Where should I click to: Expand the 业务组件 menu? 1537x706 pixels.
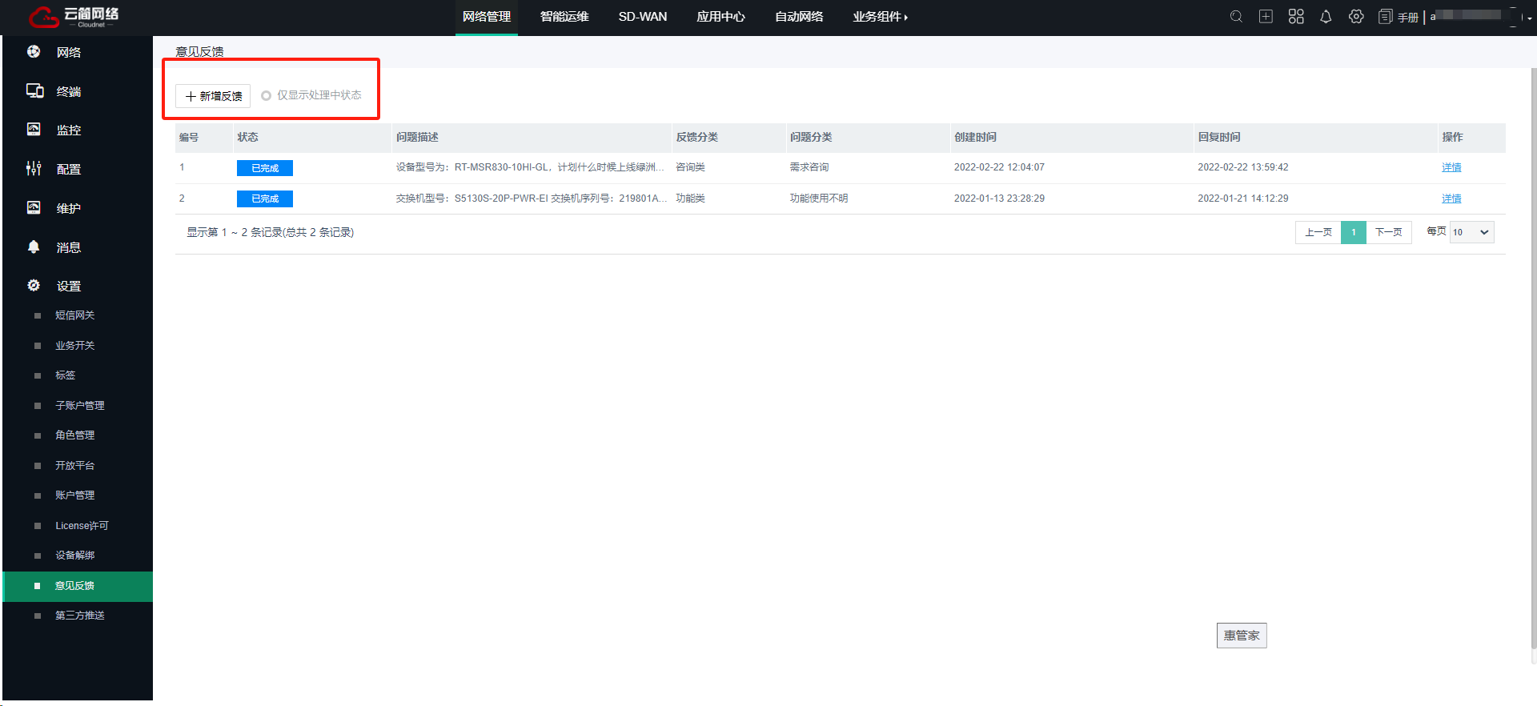[x=880, y=17]
